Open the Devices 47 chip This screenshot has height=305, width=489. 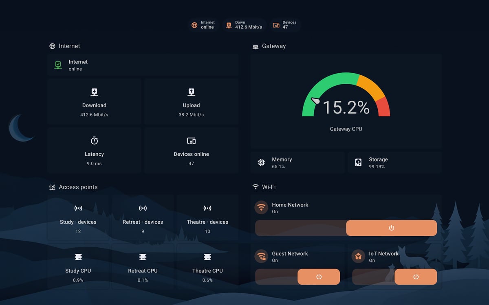285,25
